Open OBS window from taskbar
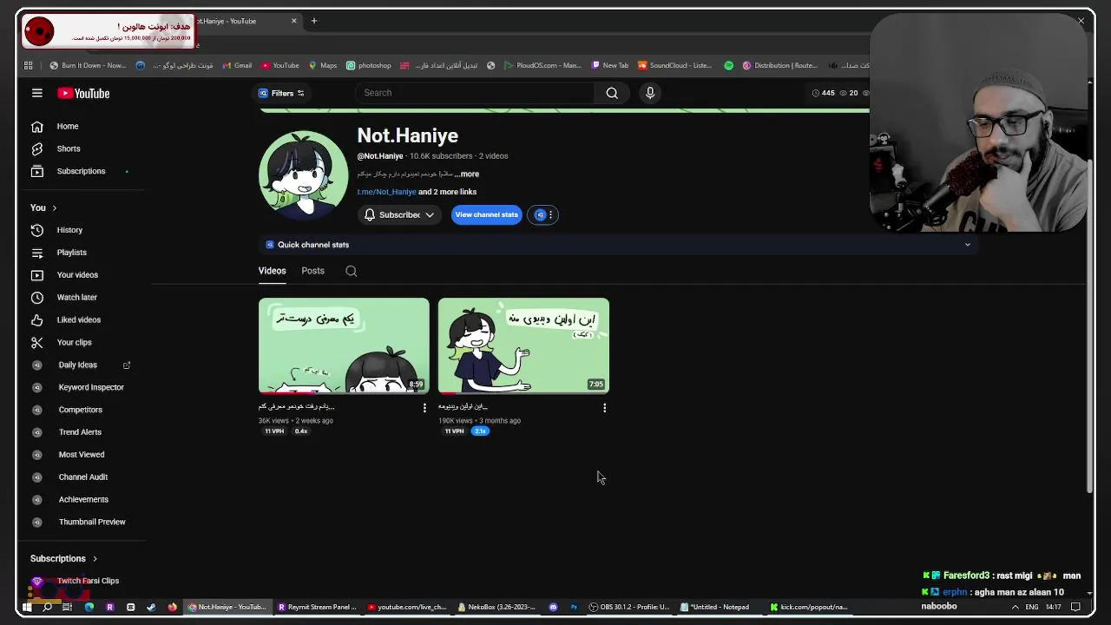1111x625 pixels. pos(630,608)
